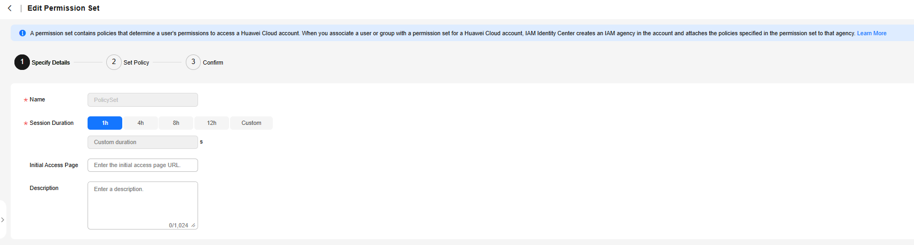914x245 pixels.
Task: Click the Confirm step label
Action: [x=213, y=62]
